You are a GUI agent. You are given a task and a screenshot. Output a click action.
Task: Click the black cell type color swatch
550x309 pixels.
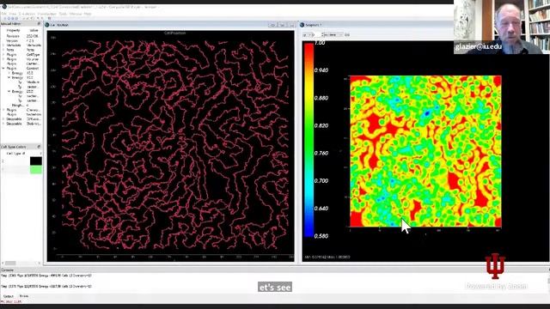(x=36, y=161)
